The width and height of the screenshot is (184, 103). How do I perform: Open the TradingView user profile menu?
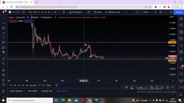click(3, 12)
